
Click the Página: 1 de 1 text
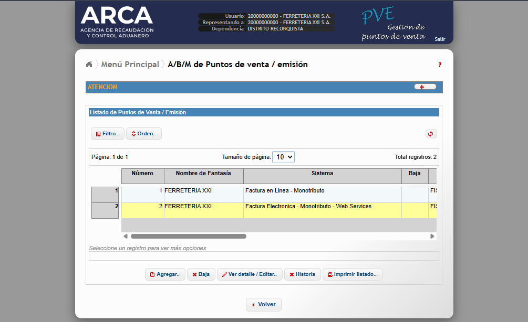110,157
